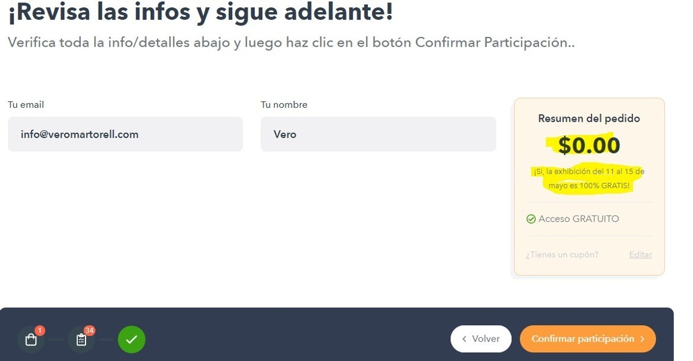Image resolution: width=693 pixels, height=361 pixels.
Task: Click the 100% GRATIS exhibition note
Action: coord(589,179)
